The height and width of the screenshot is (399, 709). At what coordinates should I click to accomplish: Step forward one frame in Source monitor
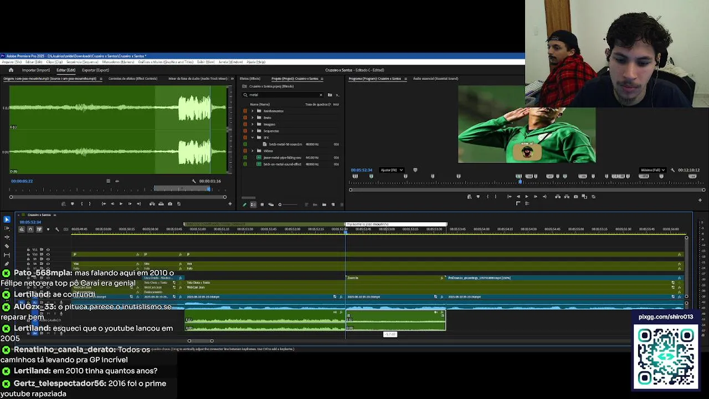(130, 203)
